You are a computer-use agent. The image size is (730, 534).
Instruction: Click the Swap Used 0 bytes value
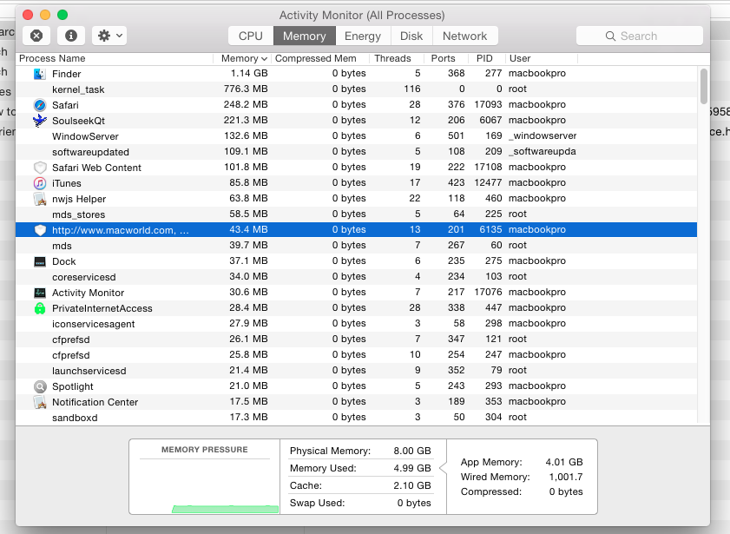414,503
